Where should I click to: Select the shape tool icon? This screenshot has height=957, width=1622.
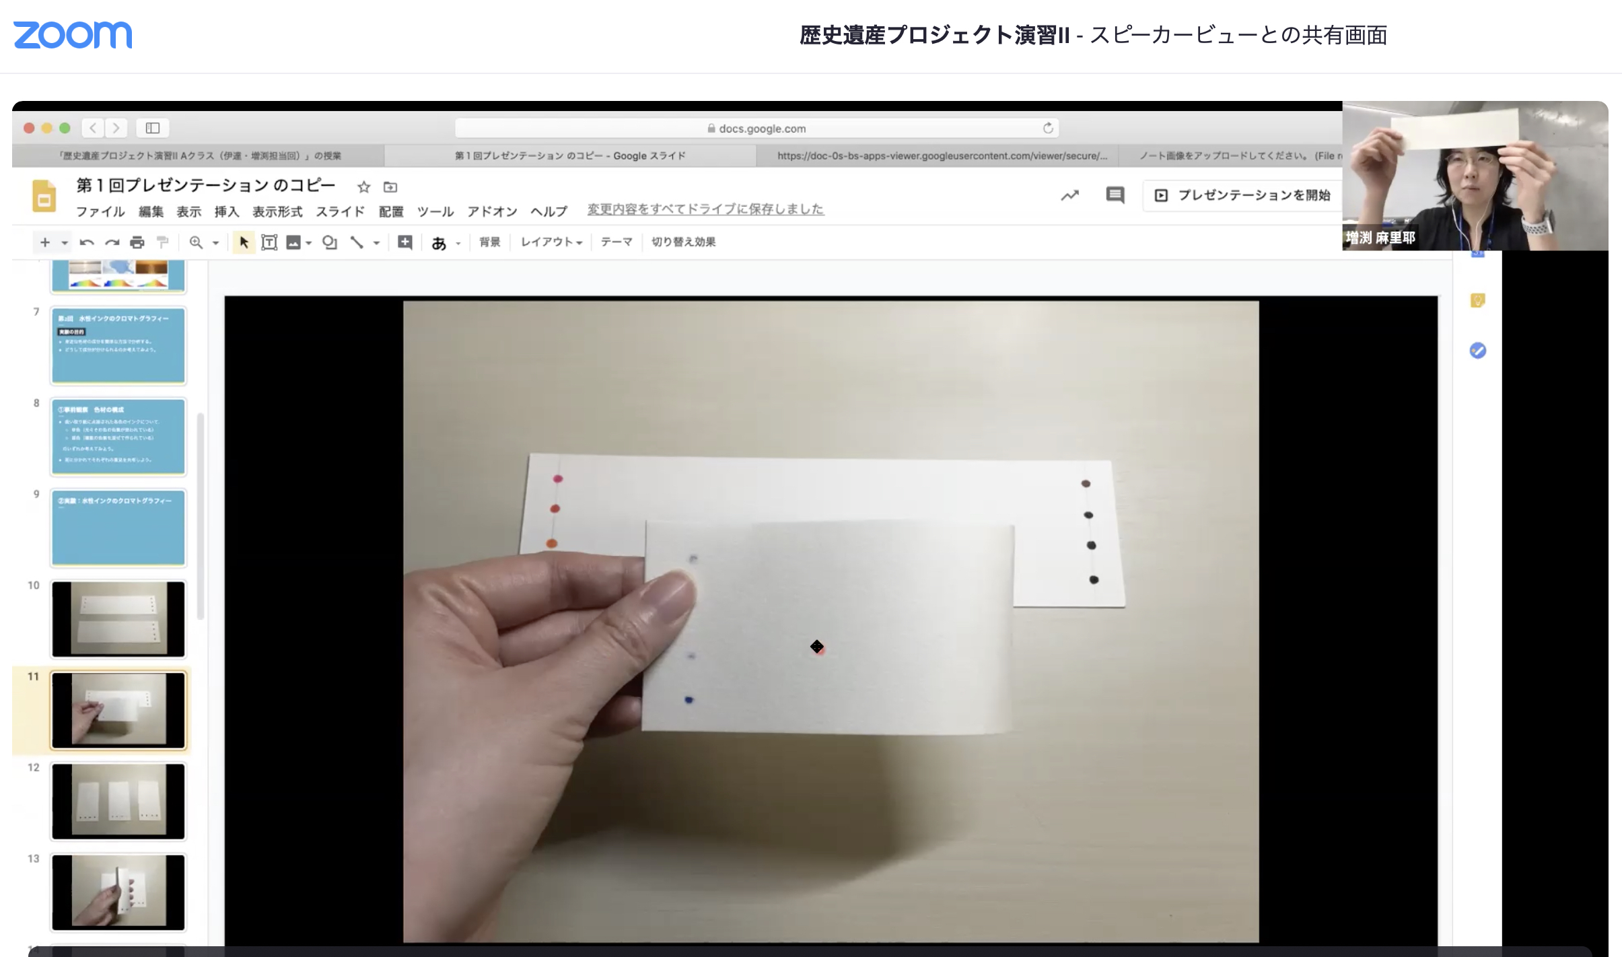[330, 242]
